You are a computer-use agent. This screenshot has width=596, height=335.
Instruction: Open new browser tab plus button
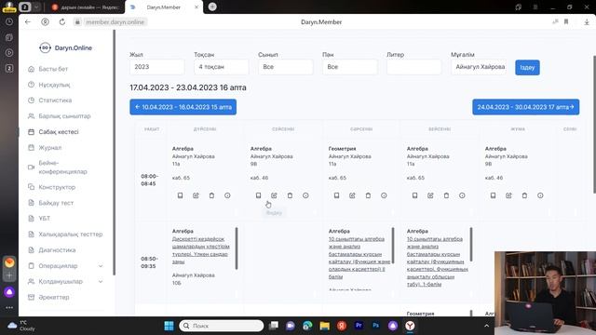click(x=212, y=7)
